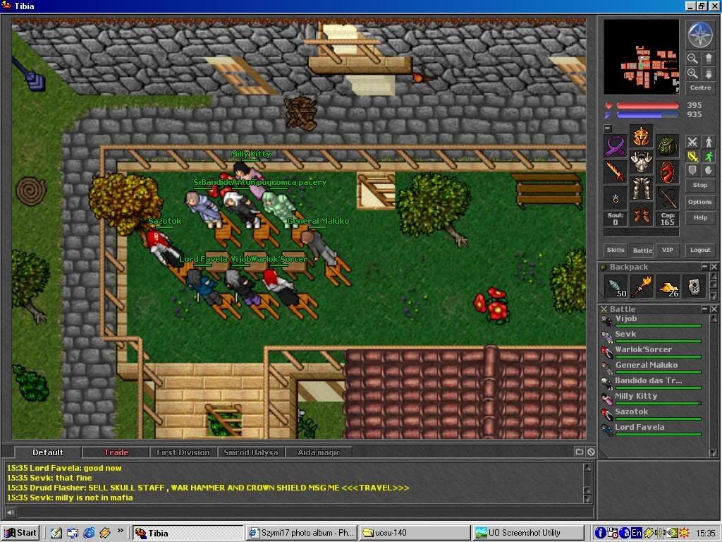Minimize the Battle list panel

pos(704,309)
